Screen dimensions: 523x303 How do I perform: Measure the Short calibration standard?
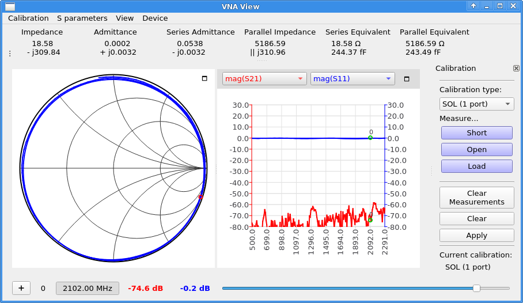coord(477,133)
